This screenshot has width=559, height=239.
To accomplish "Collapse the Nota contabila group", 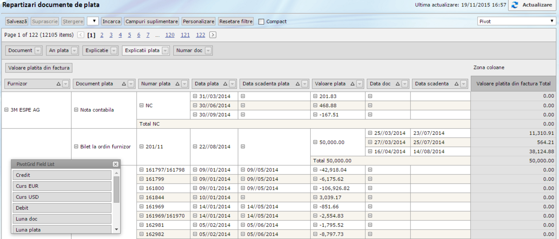I will [76, 110].
